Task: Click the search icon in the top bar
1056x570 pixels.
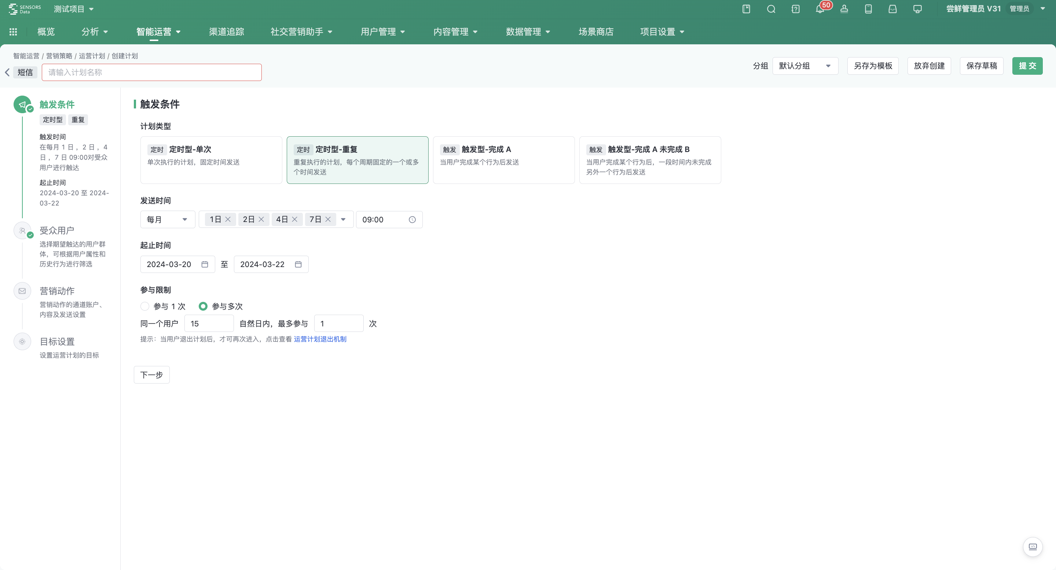Action: 771,8
